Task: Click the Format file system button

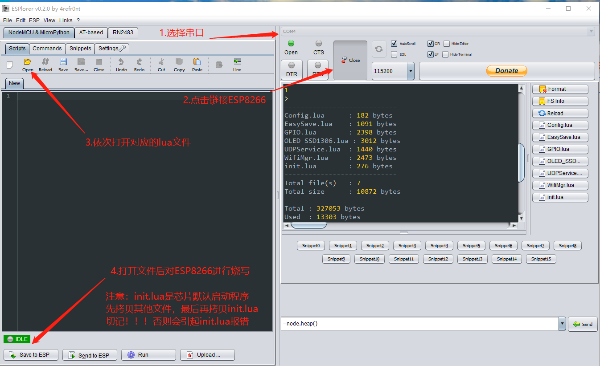Action: coord(560,89)
